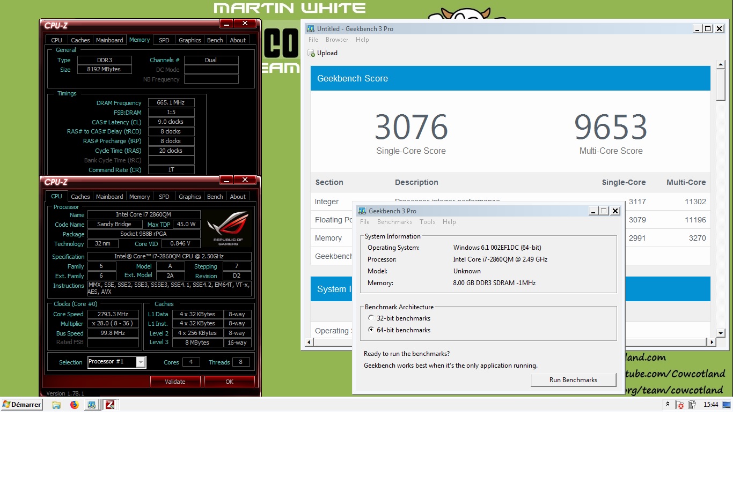The height and width of the screenshot is (499, 733).
Task: Open Processor #1 selection dropdown
Action: [x=141, y=362]
